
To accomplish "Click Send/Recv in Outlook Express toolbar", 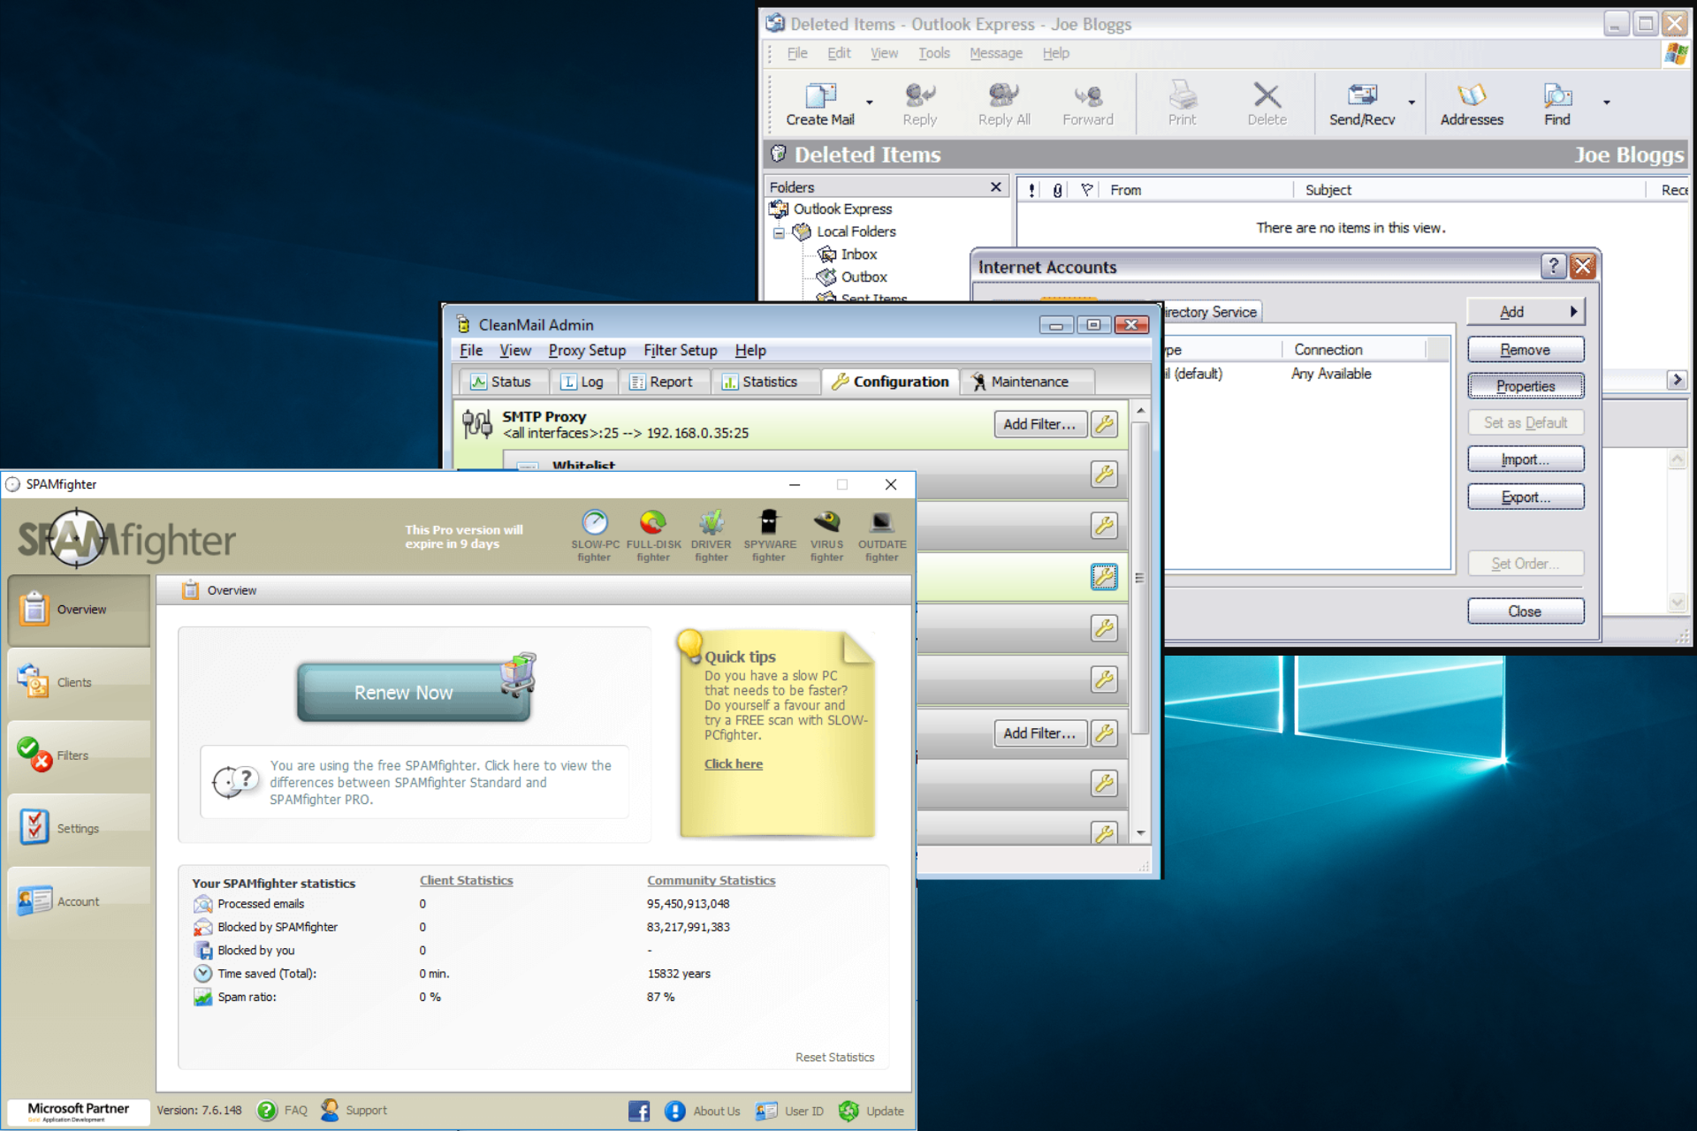I will click(1362, 104).
